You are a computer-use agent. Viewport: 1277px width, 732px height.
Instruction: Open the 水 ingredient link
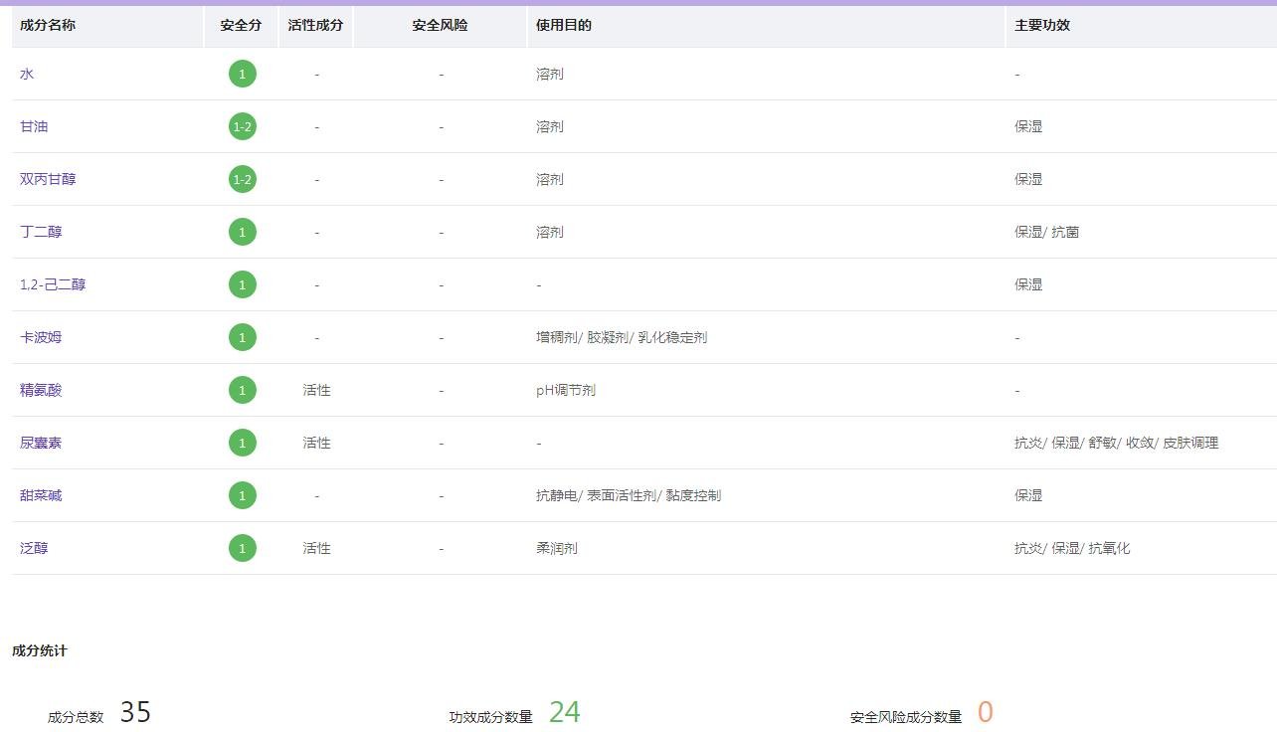[27, 75]
